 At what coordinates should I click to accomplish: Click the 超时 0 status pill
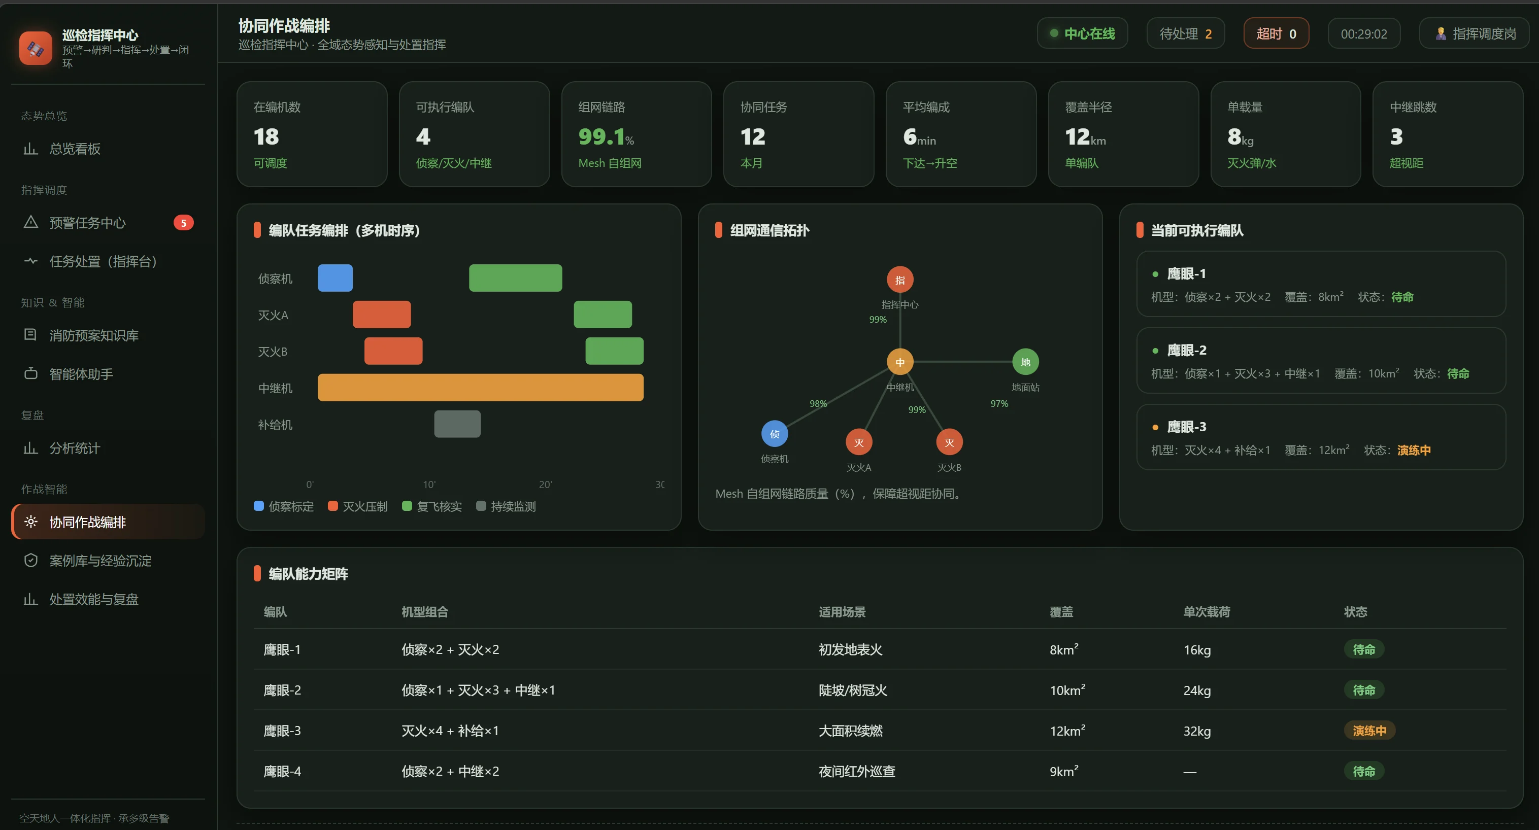click(1276, 33)
